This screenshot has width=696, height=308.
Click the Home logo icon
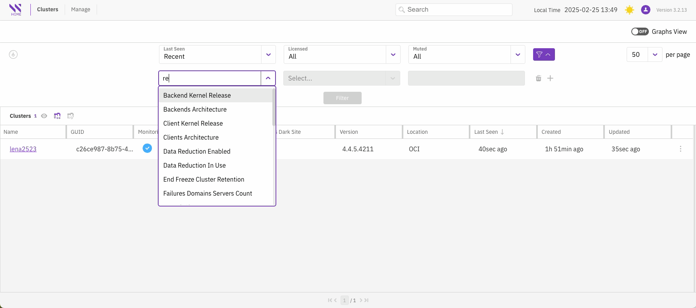[16, 10]
